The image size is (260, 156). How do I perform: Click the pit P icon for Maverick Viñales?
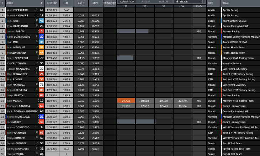[x=37, y=15]
